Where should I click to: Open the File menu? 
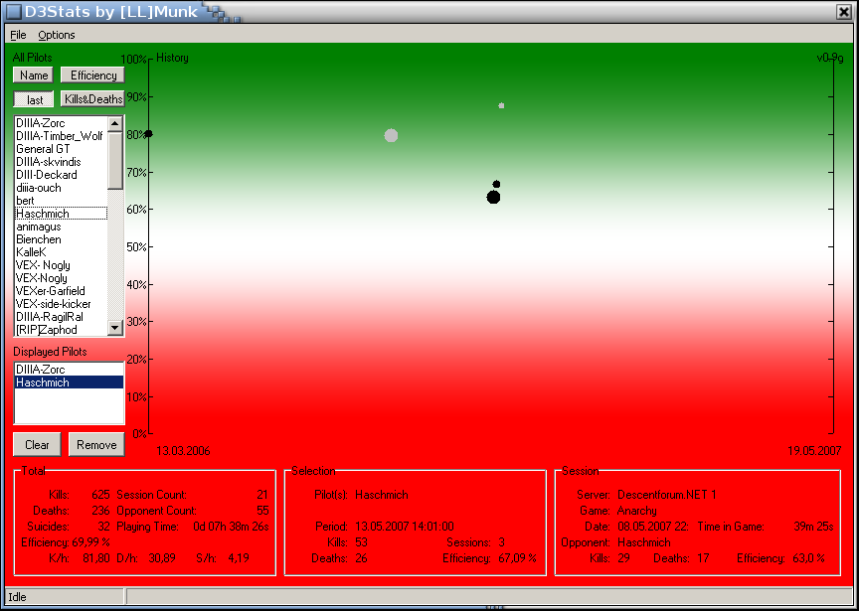(x=18, y=35)
